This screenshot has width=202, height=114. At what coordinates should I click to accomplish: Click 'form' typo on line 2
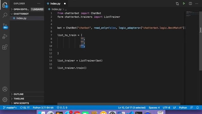click(x=60, y=17)
